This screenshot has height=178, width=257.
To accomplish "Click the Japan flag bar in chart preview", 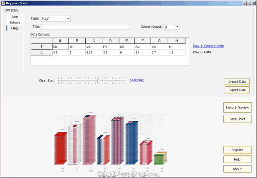I will coord(75,144).
